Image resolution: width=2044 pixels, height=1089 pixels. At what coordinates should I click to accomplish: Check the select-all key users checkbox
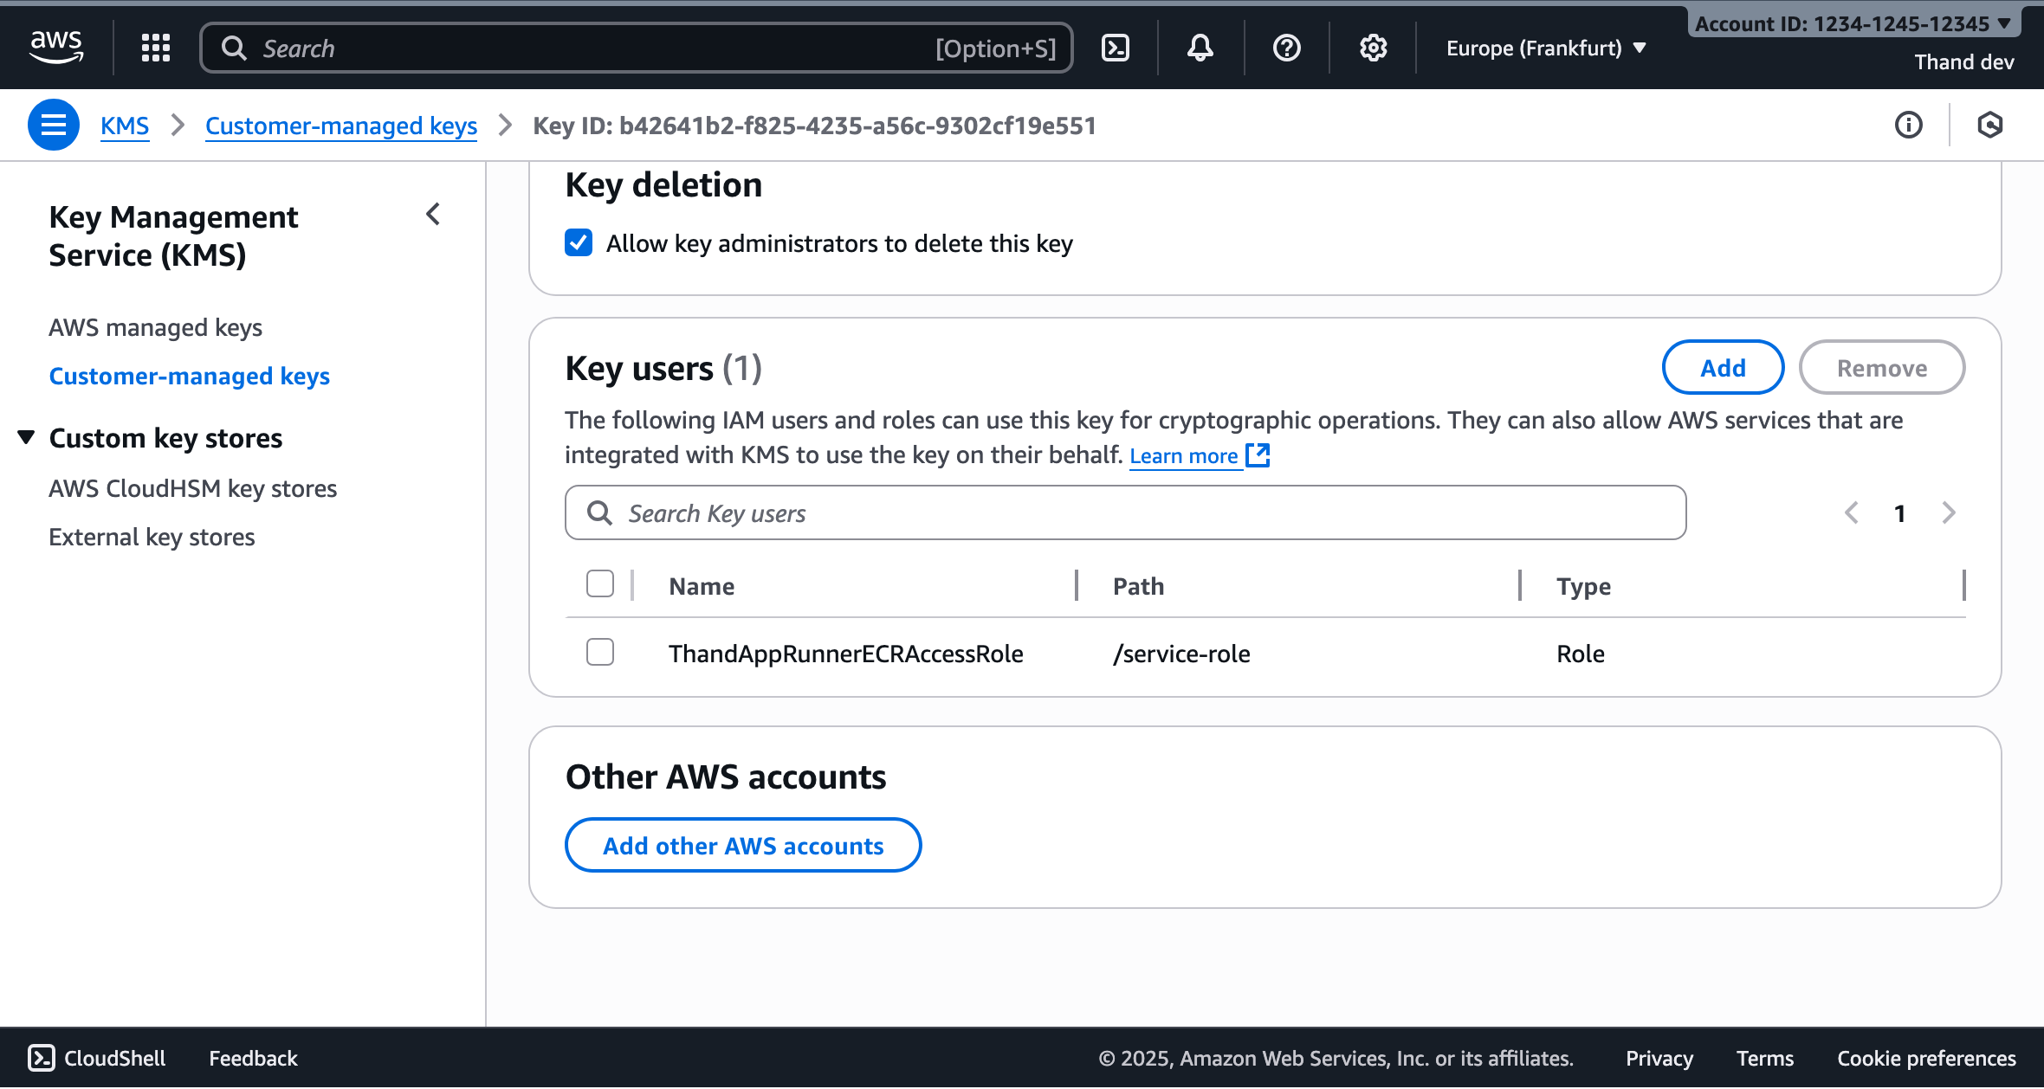click(x=599, y=584)
